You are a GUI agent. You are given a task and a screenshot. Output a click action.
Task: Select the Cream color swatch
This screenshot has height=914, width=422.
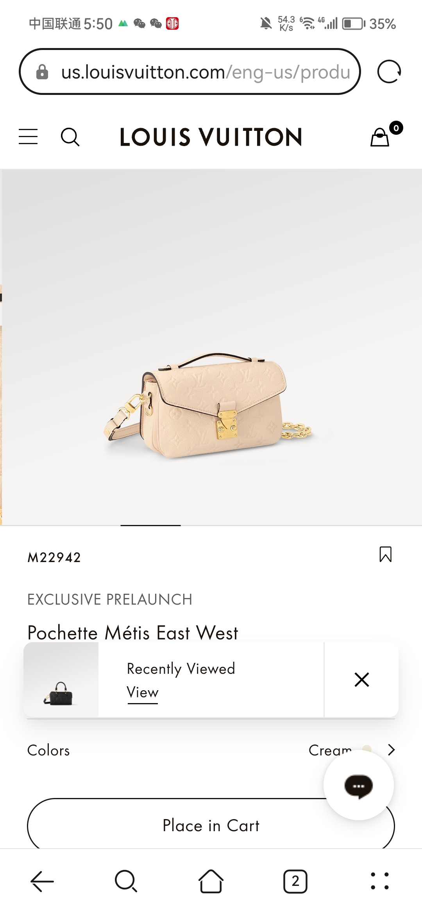click(367, 748)
